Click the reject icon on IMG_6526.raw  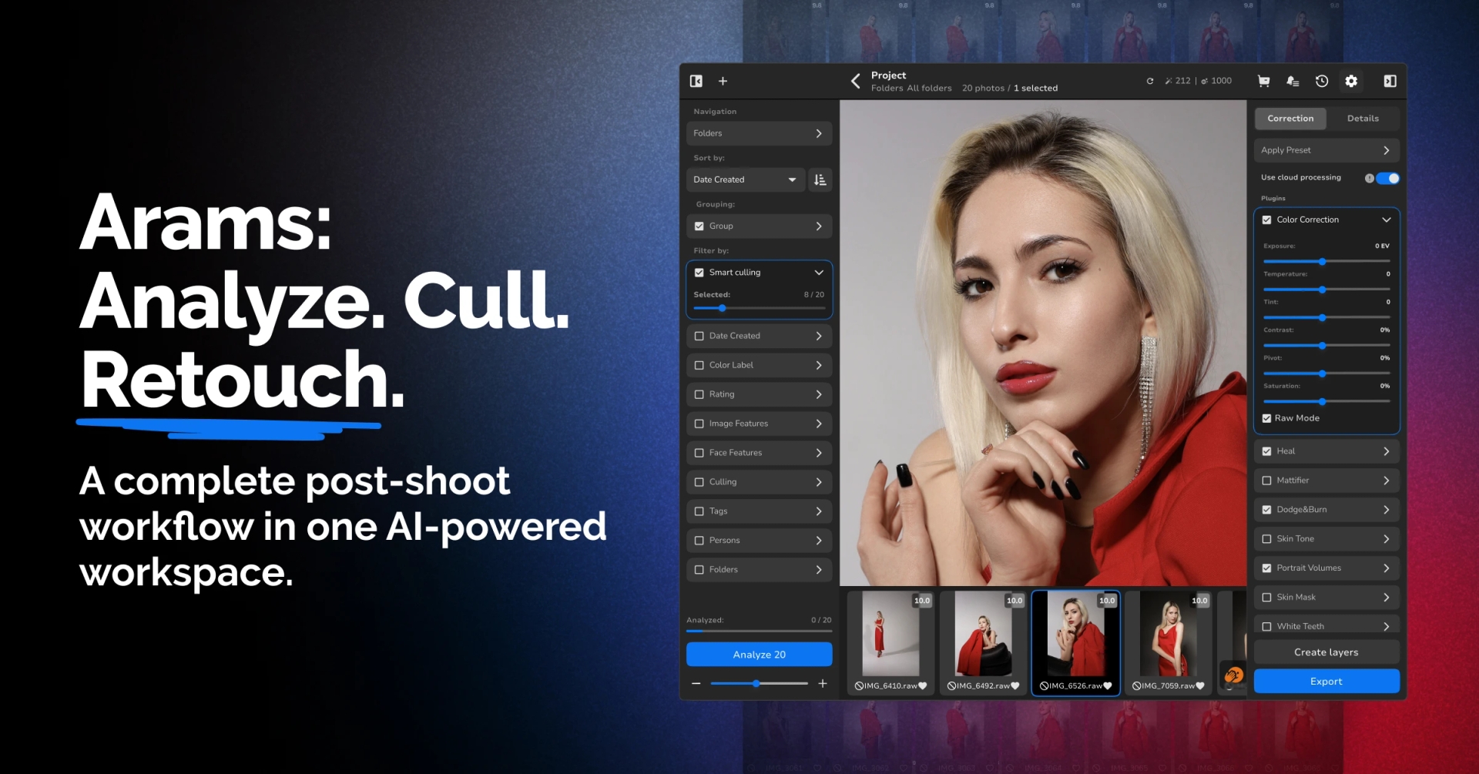pyautogui.click(x=1044, y=685)
